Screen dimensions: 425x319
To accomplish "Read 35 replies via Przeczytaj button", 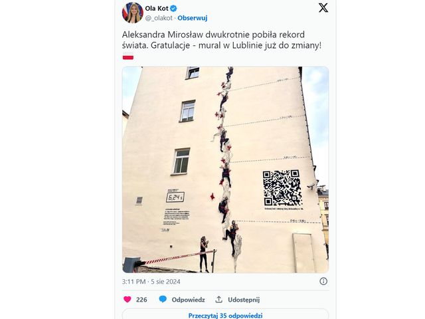I will click(x=225, y=314).
